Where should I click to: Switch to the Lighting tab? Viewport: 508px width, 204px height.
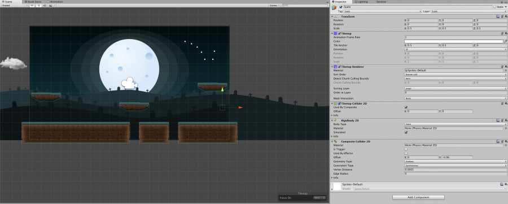(361, 2)
